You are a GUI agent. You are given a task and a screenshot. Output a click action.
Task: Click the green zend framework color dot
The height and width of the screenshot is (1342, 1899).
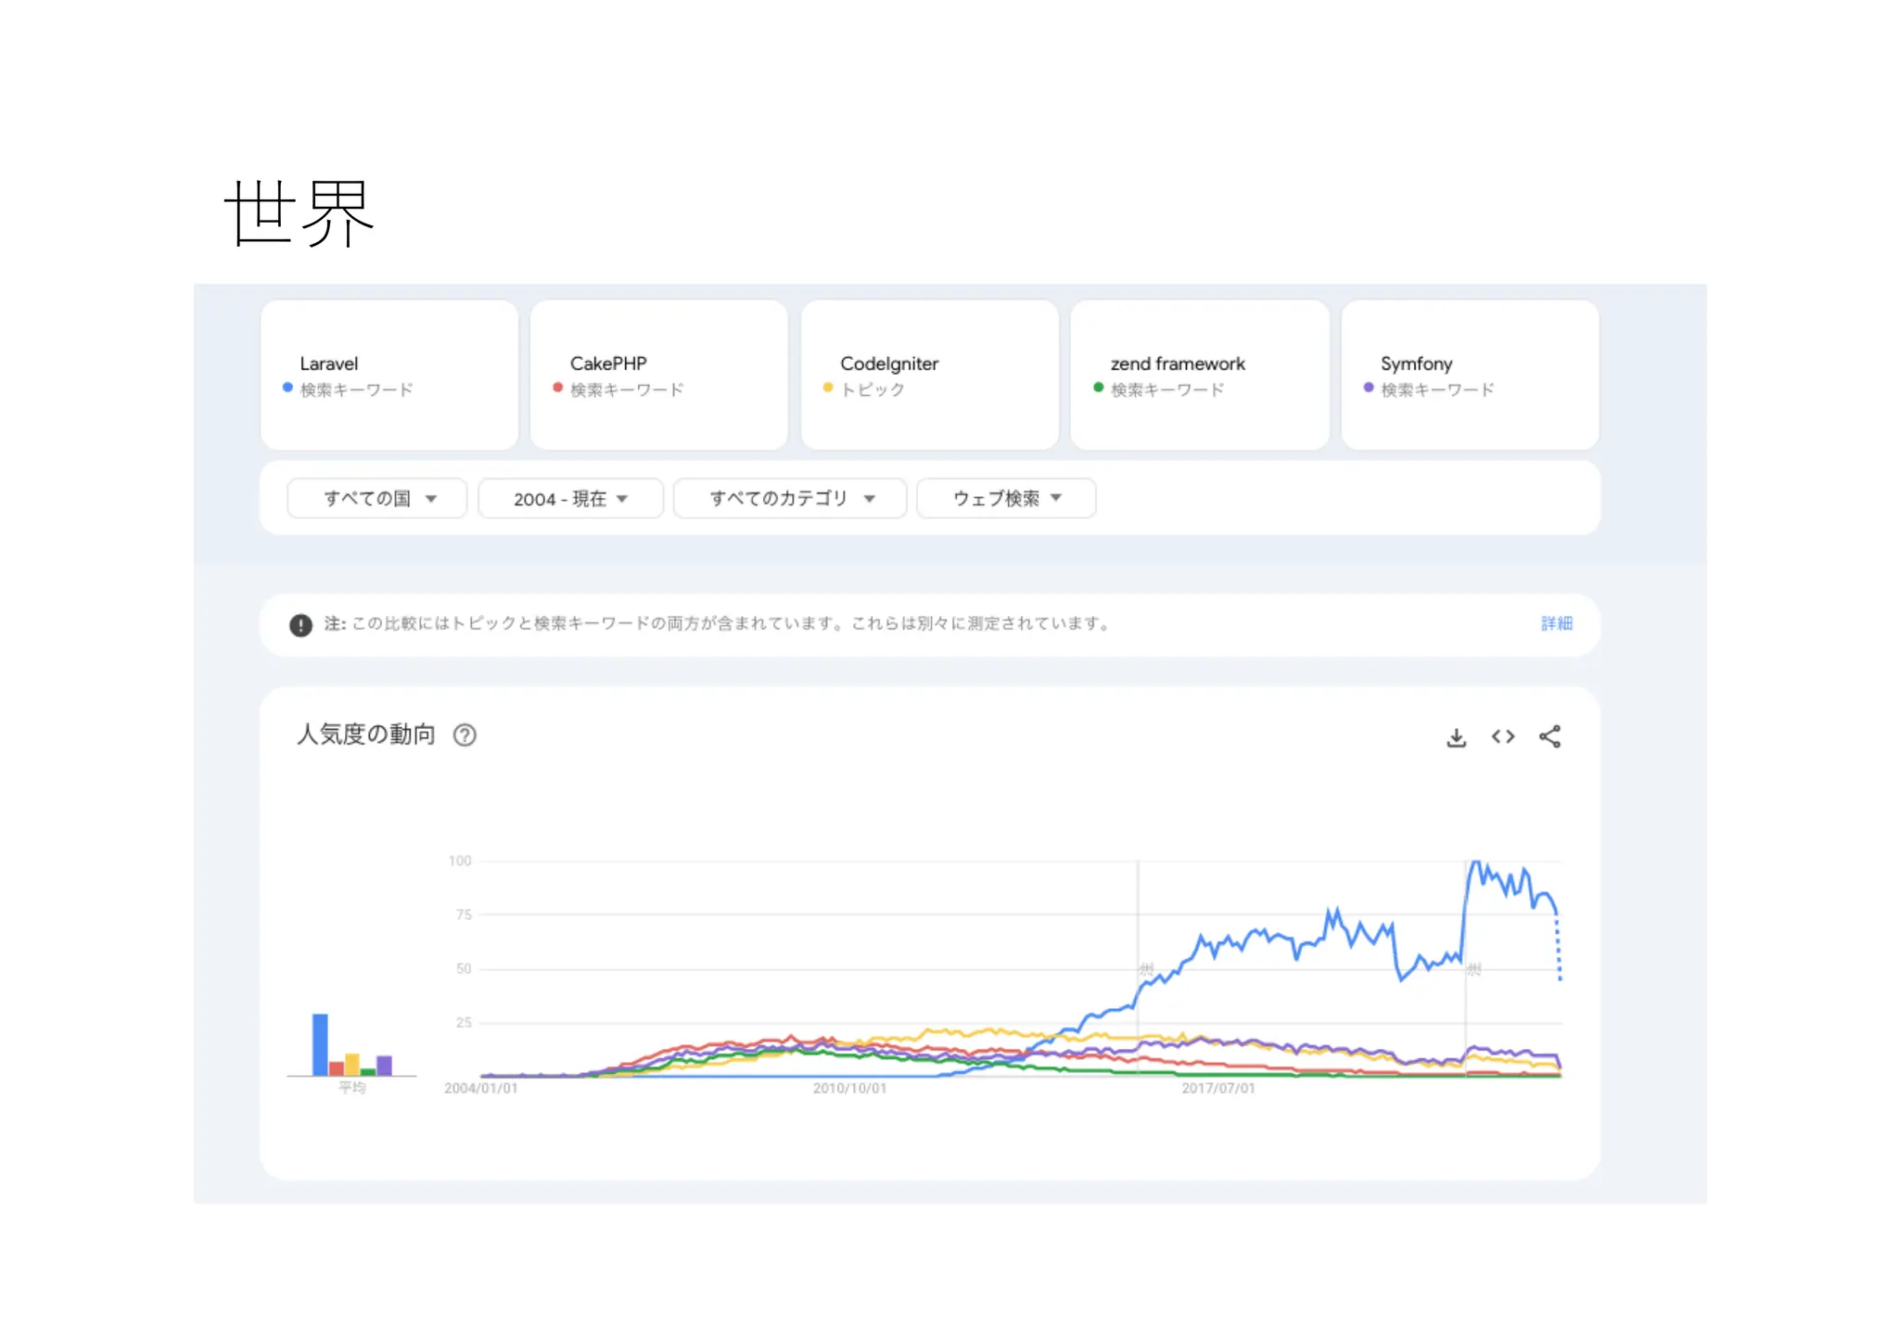click(1099, 388)
